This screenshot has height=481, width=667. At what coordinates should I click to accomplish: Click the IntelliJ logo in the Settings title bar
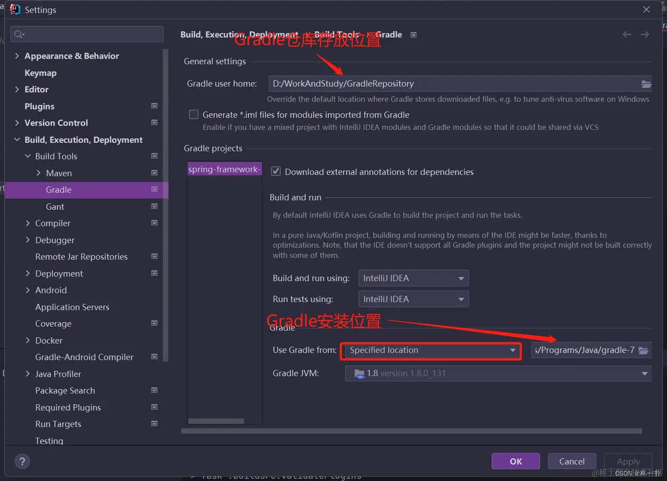point(15,9)
